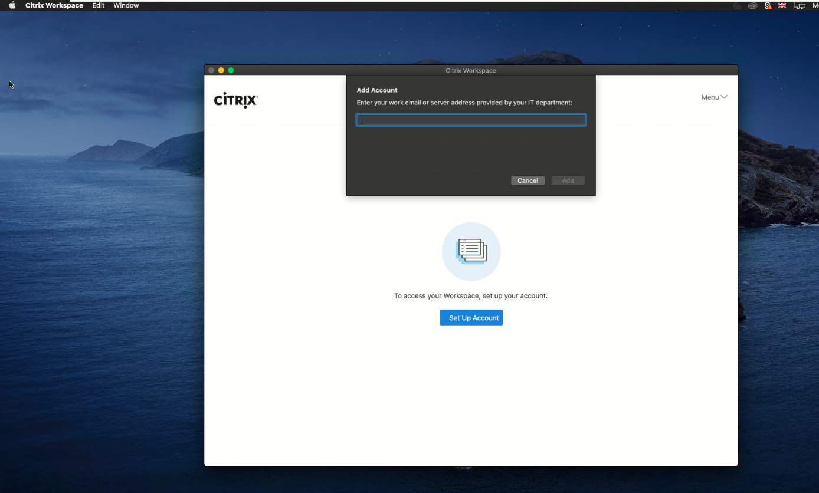
Task: Open the British flag input source menu
Action: [782, 6]
